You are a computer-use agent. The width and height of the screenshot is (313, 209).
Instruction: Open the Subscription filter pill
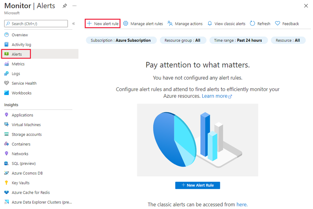point(121,40)
